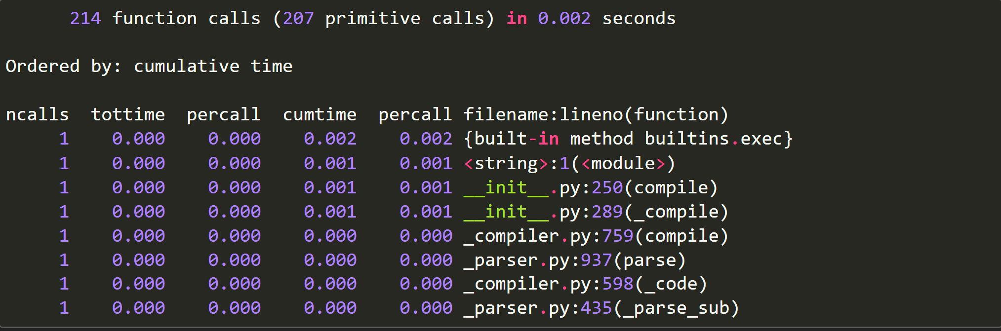Click the 'Ordered by: cumulative time' line
The image size is (1001, 331).
pos(149,67)
